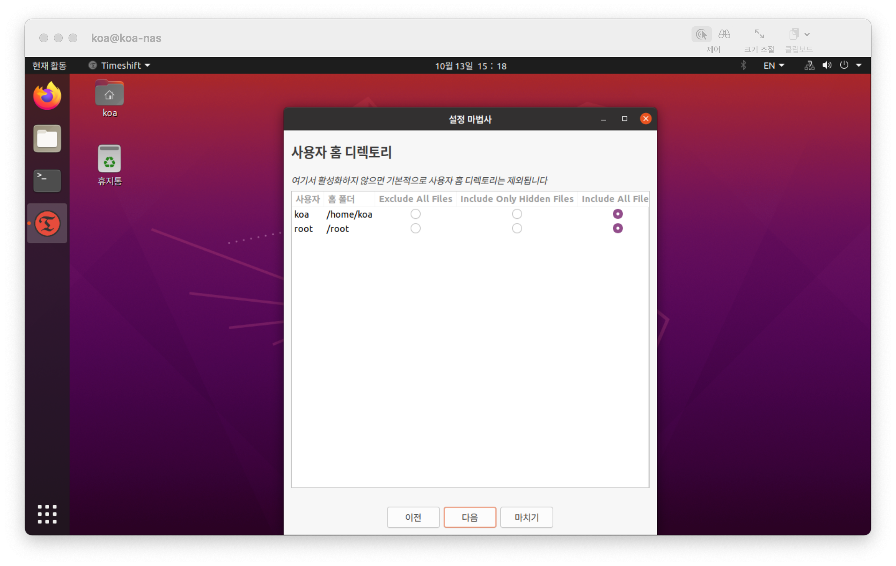Select Include All Files for koa
This screenshot has width=896, height=566.
(x=617, y=214)
